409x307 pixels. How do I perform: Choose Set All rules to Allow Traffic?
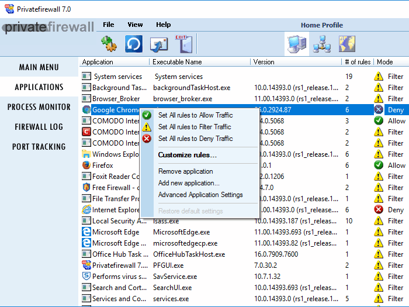tap(196, 115)
